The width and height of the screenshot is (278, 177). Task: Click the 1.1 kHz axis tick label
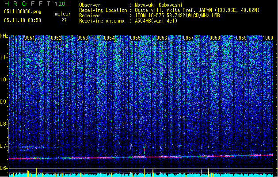tap(4, 58)
